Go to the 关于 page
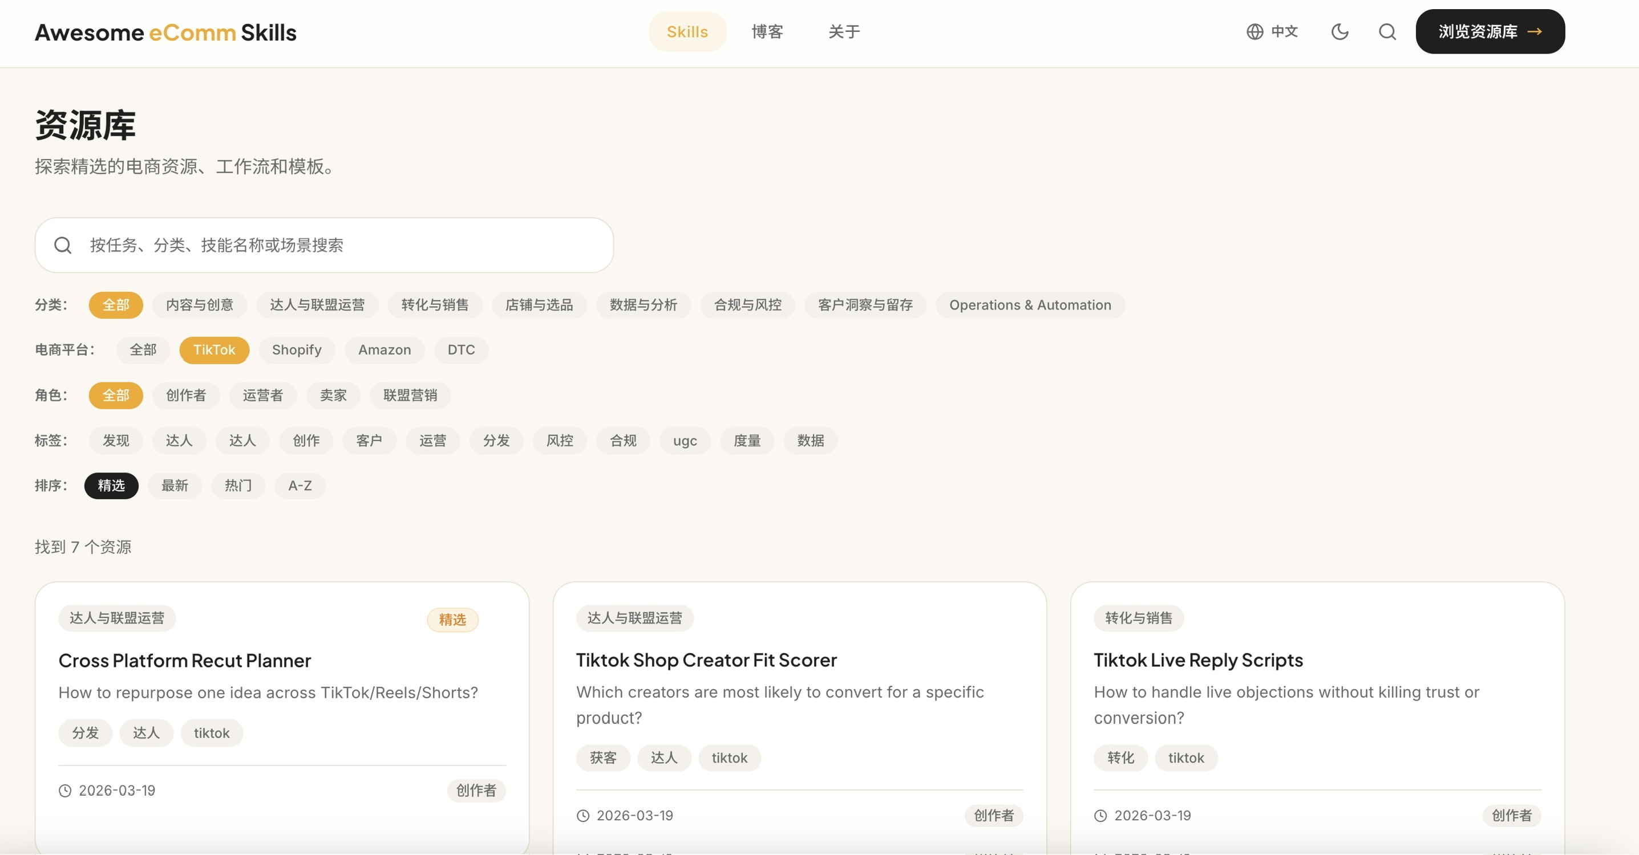 pos(844,32)
